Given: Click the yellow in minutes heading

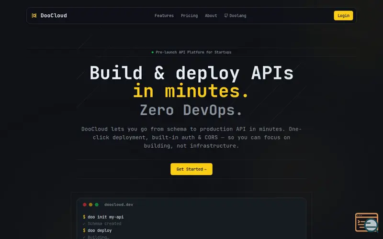Looking at the screenshot, I should pyautogui.click(x=191, y=91).
